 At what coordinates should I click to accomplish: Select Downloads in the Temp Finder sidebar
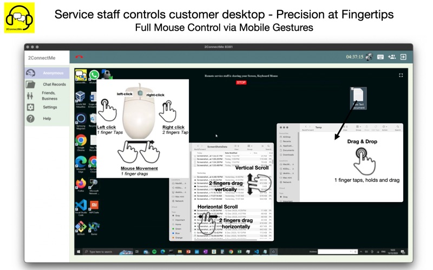click(x=288, y=155)
